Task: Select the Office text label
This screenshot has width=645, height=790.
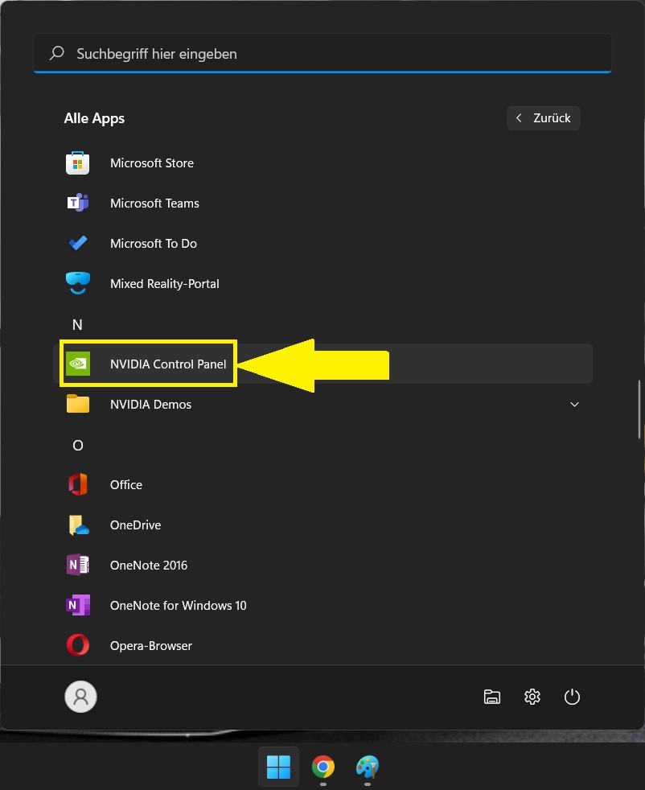Action: click(x=126, y=484)
